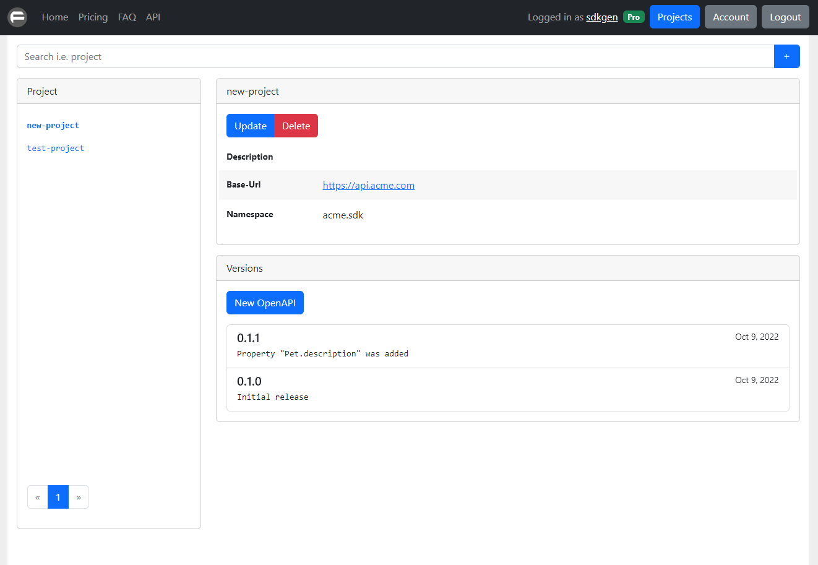Click the Oct 9, 2022 date of 0.1.0
Image resolution: width=818 pixels, height=565 pixels.
(757, 380)
